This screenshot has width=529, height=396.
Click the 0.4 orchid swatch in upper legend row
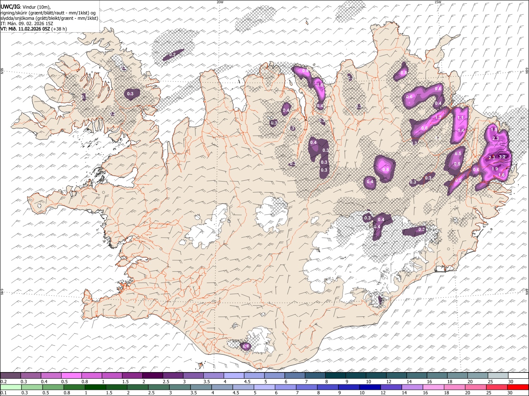[x=51, y=375]
